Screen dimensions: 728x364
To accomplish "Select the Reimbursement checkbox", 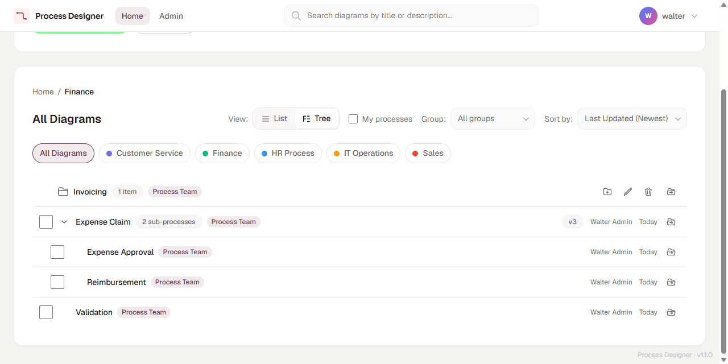I will pos(57,282).
